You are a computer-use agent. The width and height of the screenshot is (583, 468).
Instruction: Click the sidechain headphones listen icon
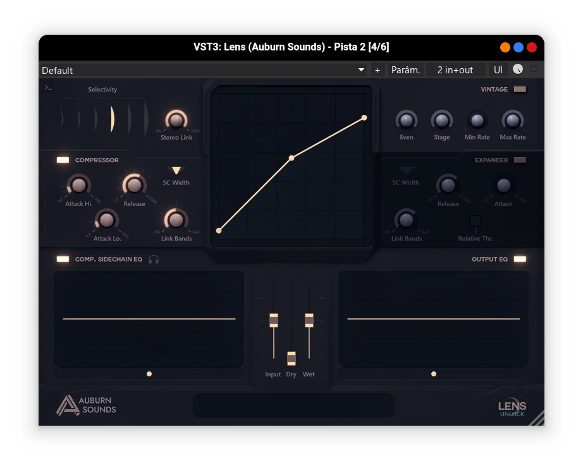click(x=154, y=259)
